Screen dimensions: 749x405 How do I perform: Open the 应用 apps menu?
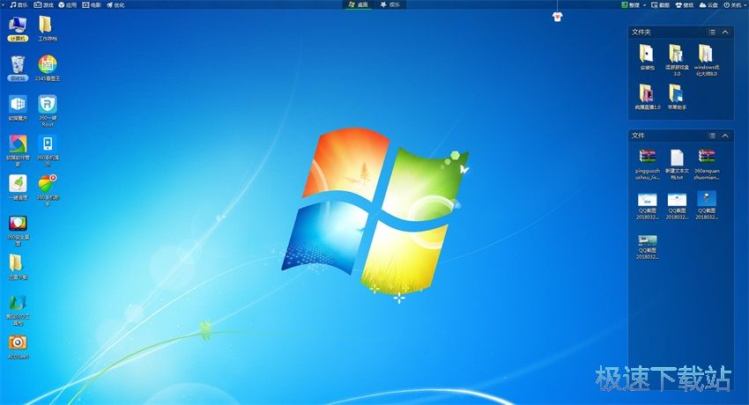[x=67, y=4]
